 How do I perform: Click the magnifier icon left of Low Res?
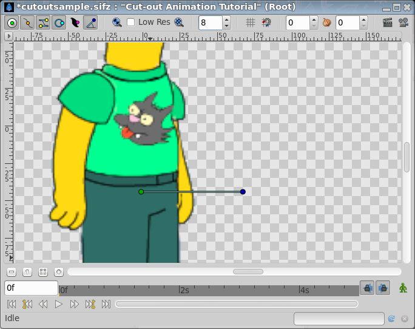[116, 22]
